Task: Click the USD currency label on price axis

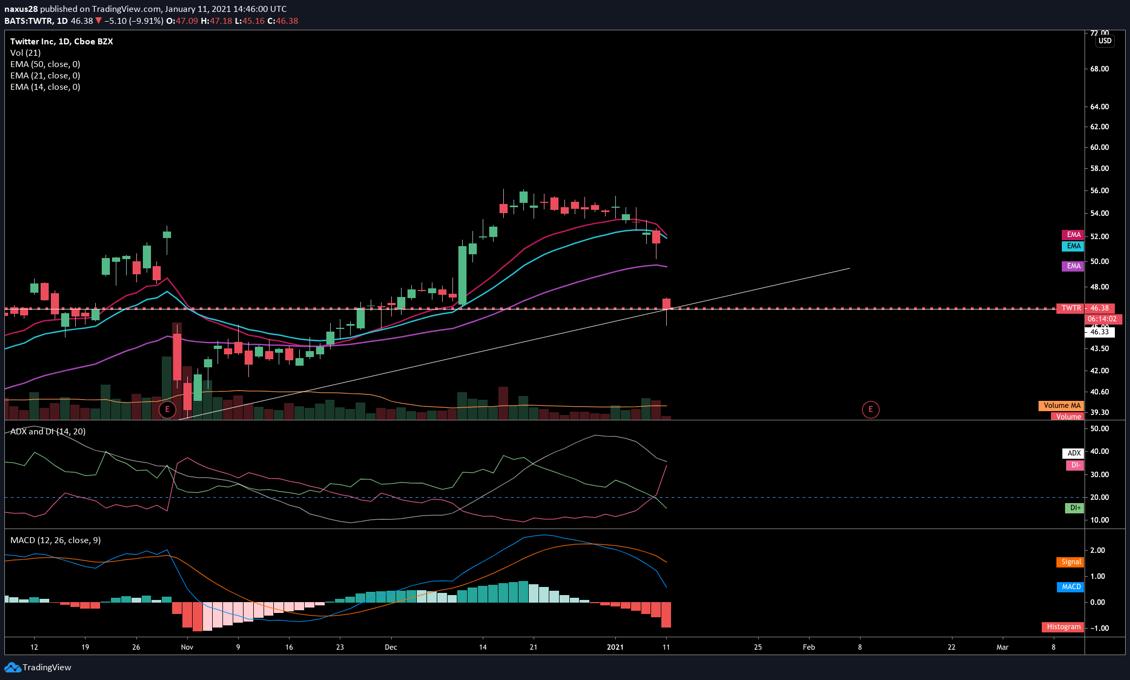Action: point(1105,41)
